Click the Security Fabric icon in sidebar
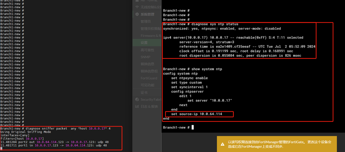Image resolution: width=345 pixels, height=152 pixels. [x=137, y=99]
